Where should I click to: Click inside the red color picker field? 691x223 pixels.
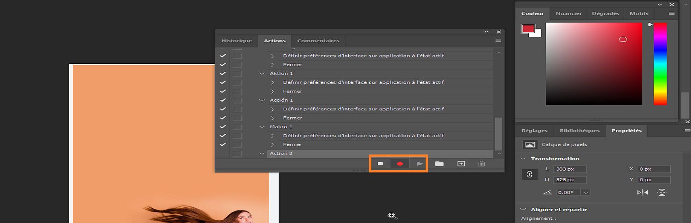[x=594, y=64]
